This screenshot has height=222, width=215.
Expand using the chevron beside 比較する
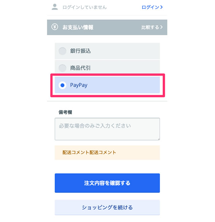(x=162, y=27)
